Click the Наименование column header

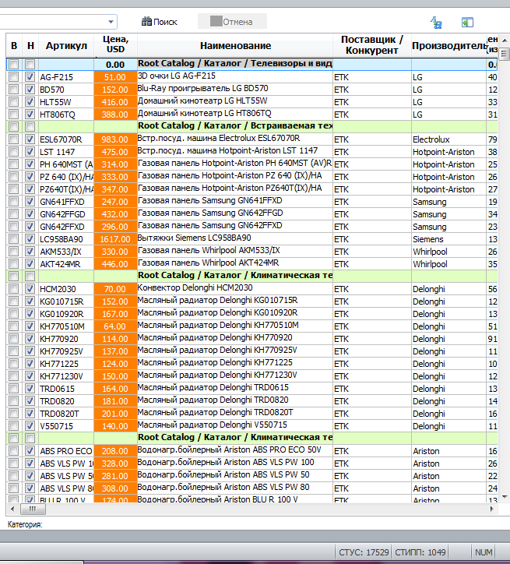[235, 45]
